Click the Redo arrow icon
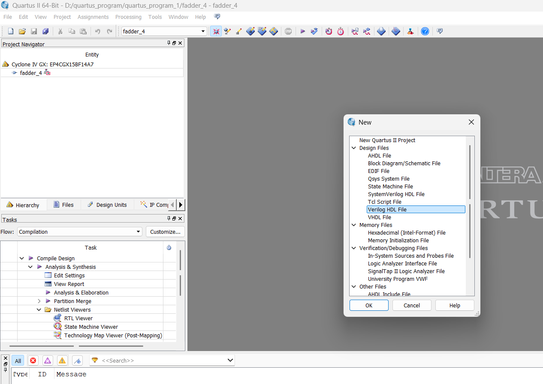This screenshot has width=543, height=384. tap(109, 31)
